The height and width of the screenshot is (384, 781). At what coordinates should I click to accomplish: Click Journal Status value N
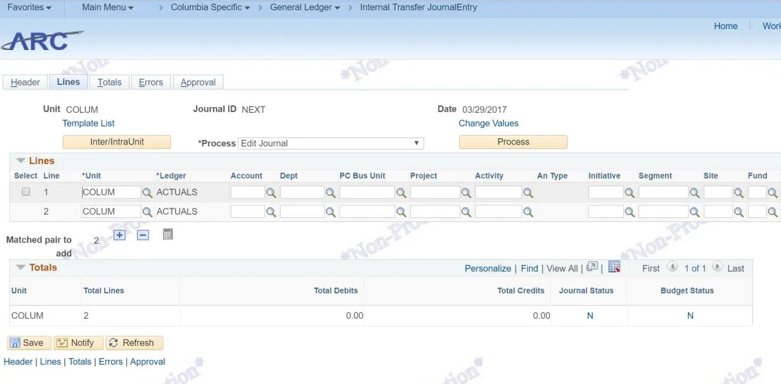point(590,316)
